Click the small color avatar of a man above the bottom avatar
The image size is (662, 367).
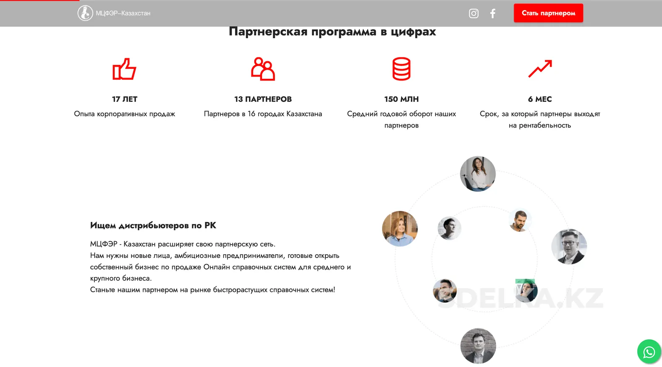click(445, 291)
